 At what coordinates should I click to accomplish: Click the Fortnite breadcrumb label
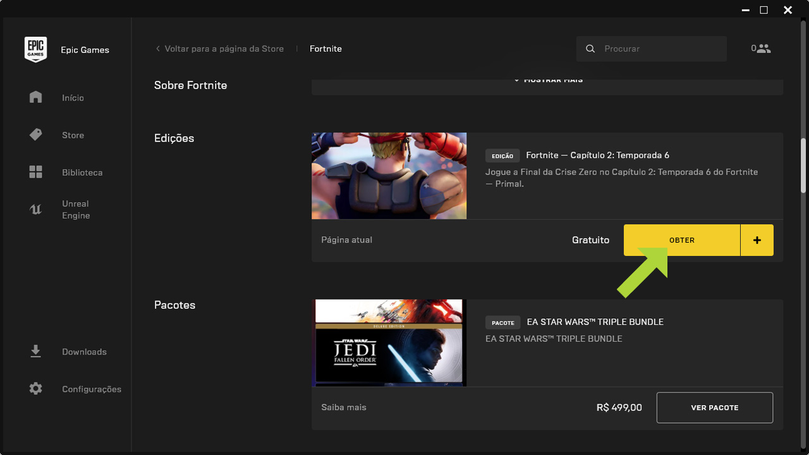click(x=325, y=49)
